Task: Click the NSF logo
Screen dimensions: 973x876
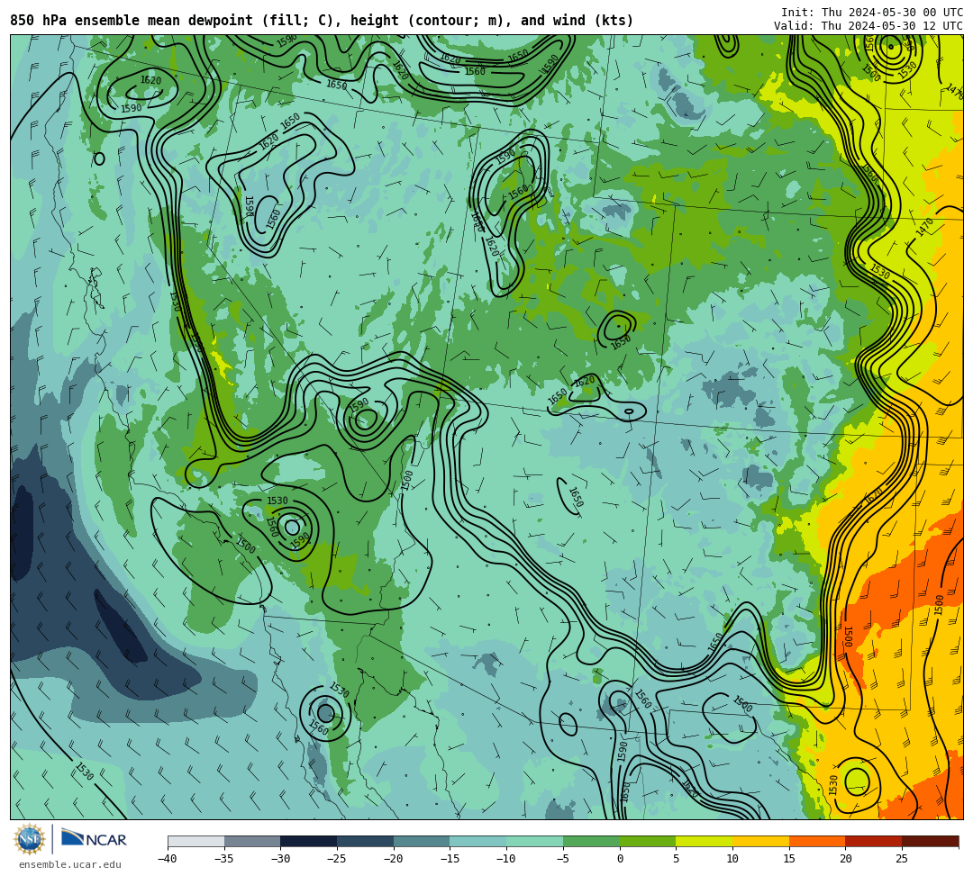Action: 29,839
